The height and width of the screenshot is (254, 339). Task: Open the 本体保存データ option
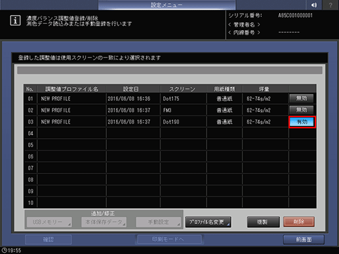tap(104, 222)
